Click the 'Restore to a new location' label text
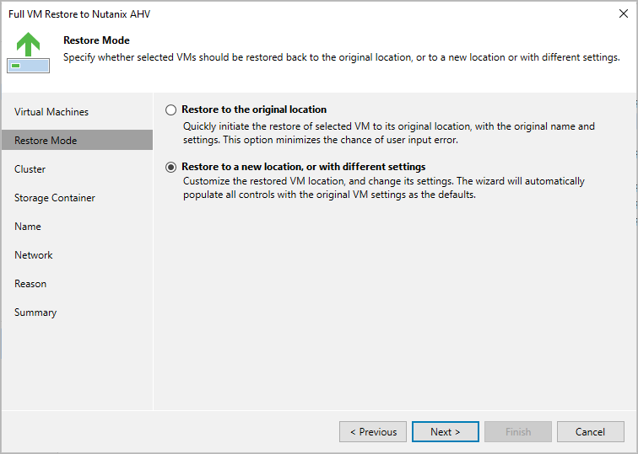638x454 pixels. (x=303, y=167)
